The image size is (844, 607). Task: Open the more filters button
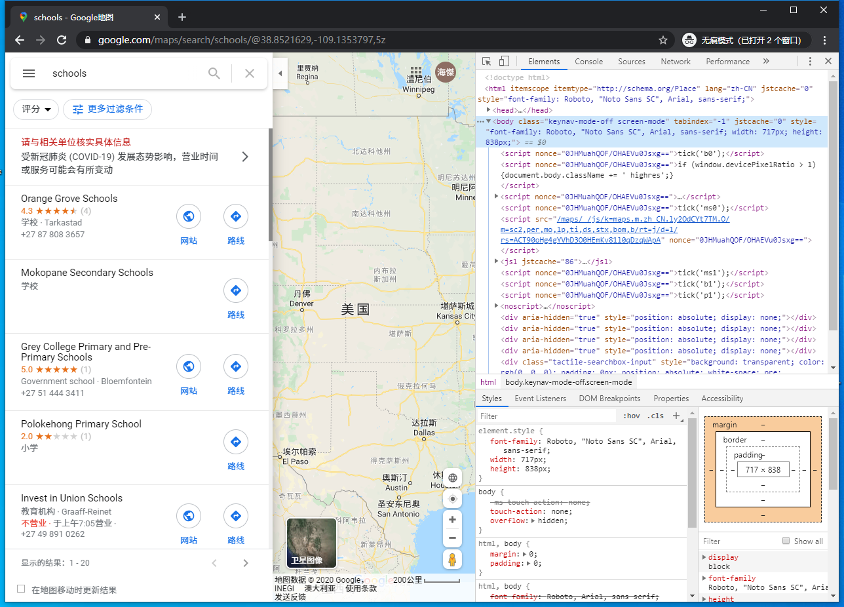coord(107,109)
